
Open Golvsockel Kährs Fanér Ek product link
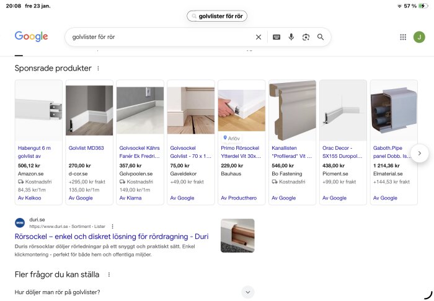tap(139, 152)
